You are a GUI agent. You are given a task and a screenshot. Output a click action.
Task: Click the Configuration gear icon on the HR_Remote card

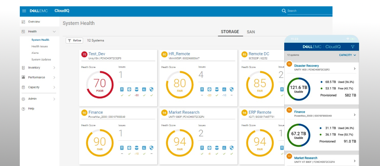[209, 89]
